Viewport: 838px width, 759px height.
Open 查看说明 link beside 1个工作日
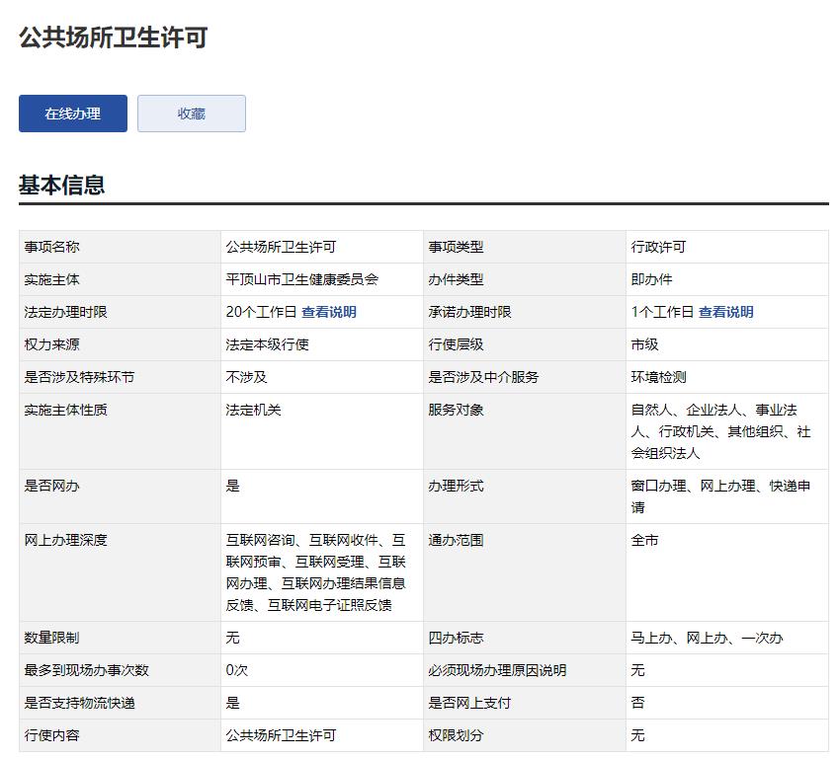(x=725, y=312)
